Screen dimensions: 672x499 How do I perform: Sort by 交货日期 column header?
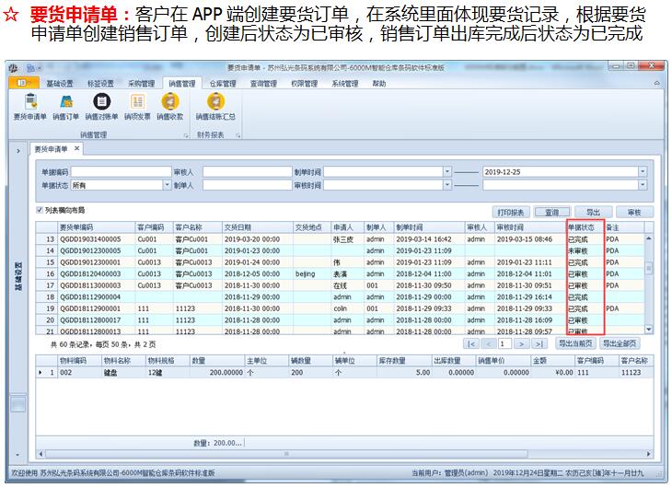pyautogui.click(x=258, y=227)
